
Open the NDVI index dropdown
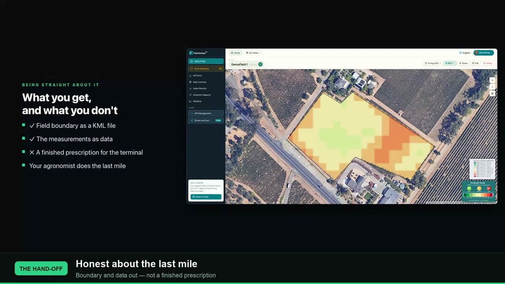click(450, 63)
